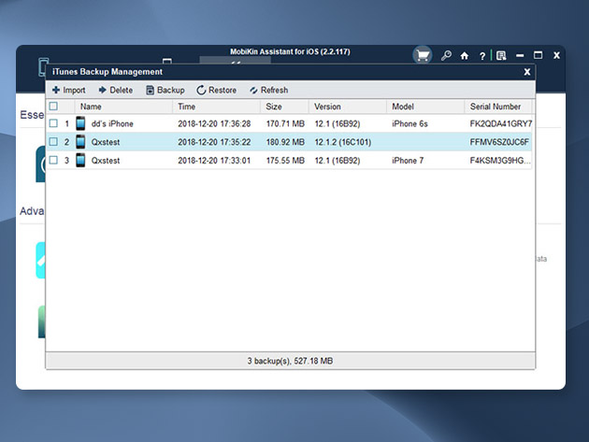The image size is (589, 442).
Task: Delete the selected backup
Action: point(115,90)
